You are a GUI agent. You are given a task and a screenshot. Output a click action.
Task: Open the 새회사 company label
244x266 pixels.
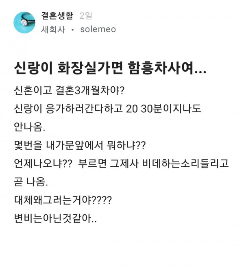tap(53, 30)
